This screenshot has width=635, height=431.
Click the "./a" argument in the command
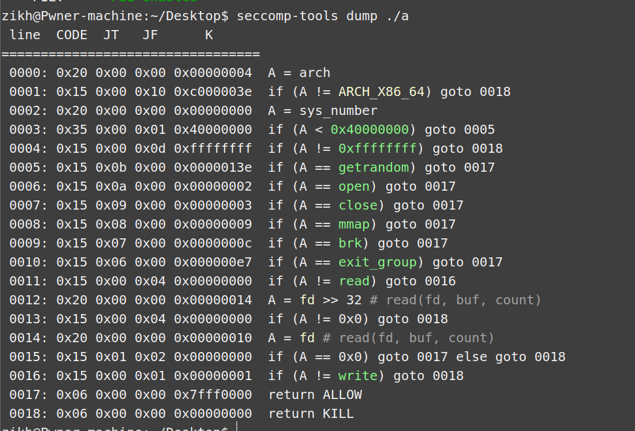pos(400,16)
